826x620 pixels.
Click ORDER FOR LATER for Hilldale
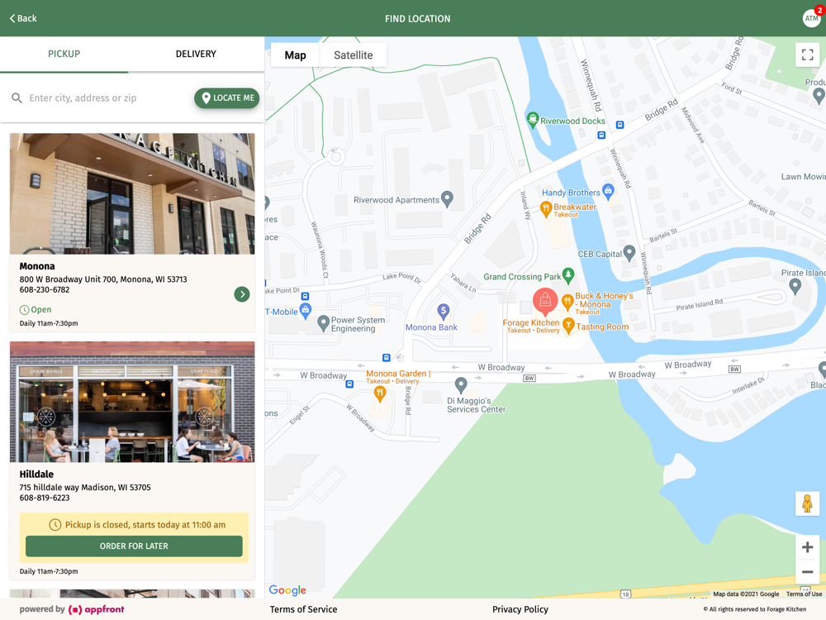click(134, 546)
